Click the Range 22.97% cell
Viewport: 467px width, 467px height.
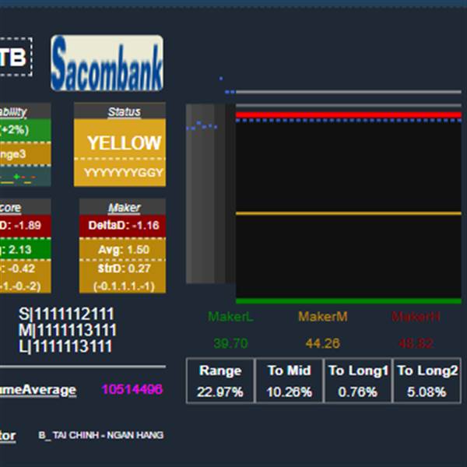pyautogui.click(x=220, y=381)
